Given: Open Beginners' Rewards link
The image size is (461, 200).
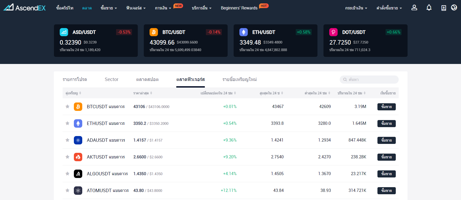Looking at the screenshot, I should 239,8.
